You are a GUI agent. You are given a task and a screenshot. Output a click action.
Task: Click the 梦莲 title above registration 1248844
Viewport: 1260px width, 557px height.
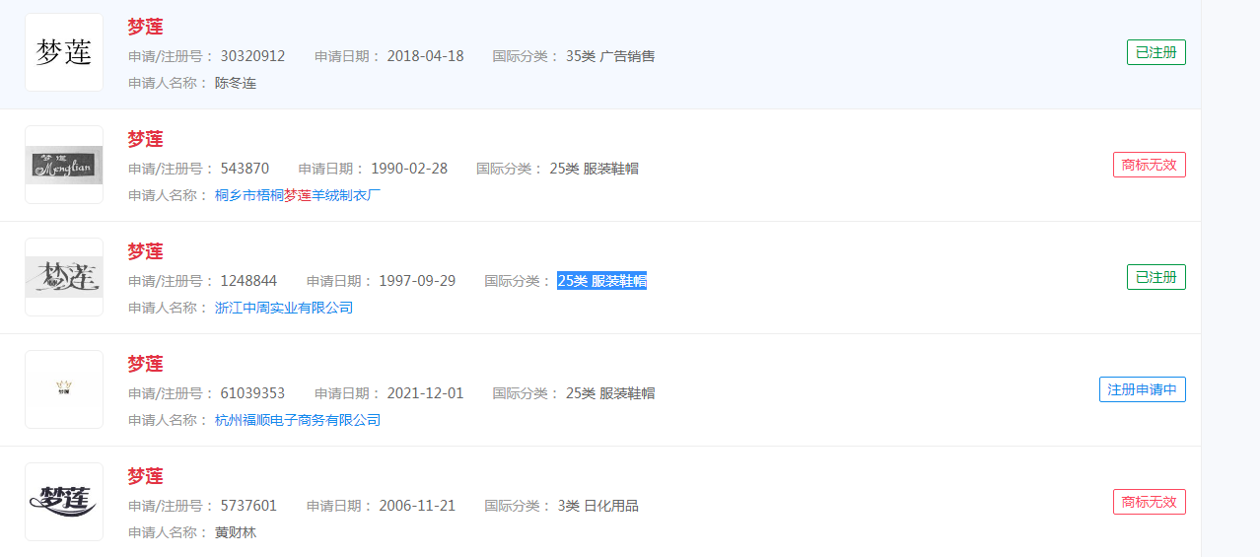(x=145, y=251)
